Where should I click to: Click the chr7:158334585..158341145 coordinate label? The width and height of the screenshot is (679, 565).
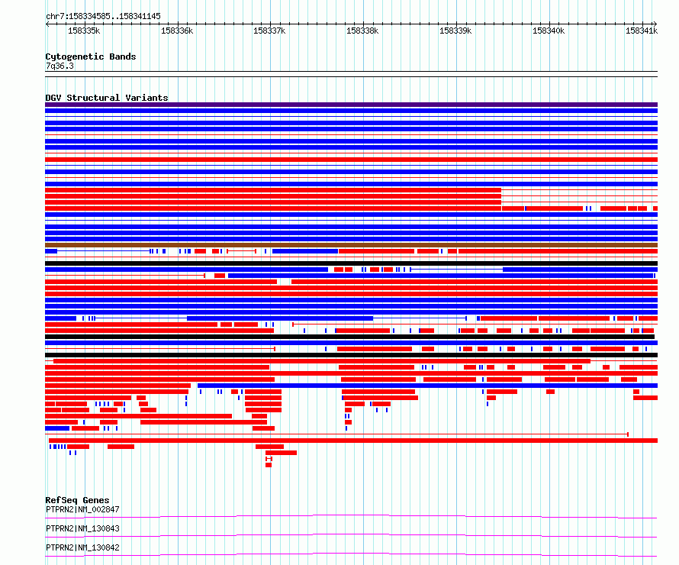[103, 17]
